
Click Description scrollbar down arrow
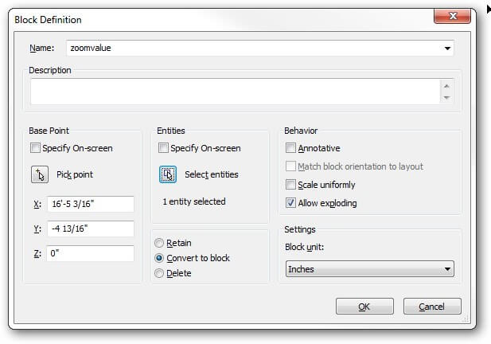coord(446,97)
